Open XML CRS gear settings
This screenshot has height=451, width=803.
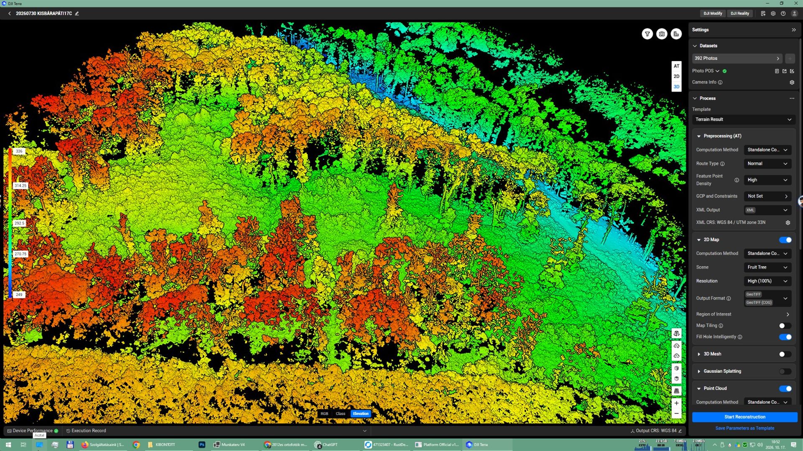point(788,223)
